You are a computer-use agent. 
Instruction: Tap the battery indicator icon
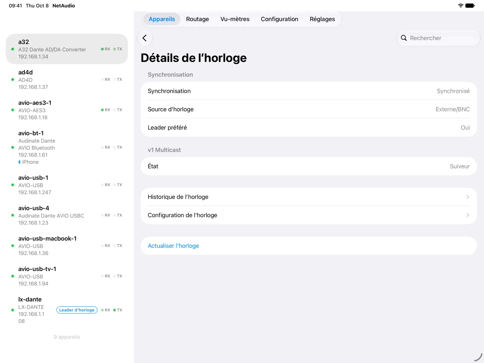tap(470, 5)
